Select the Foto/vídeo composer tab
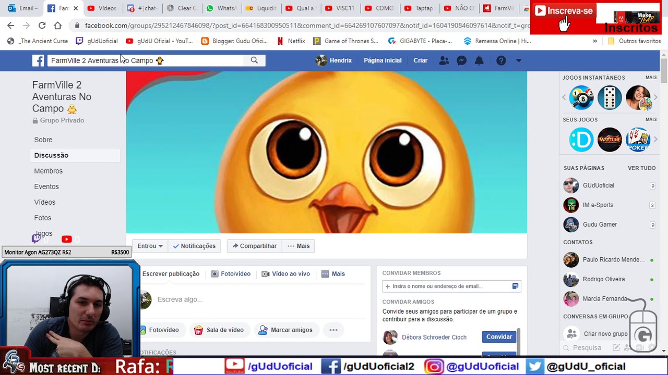 coord(231,274)
